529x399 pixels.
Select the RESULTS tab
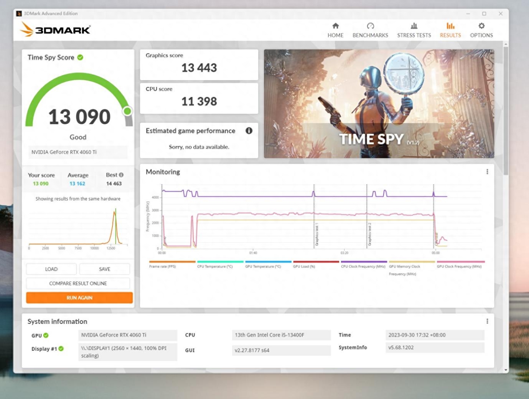pyautogui.click(x=450, y=30)
